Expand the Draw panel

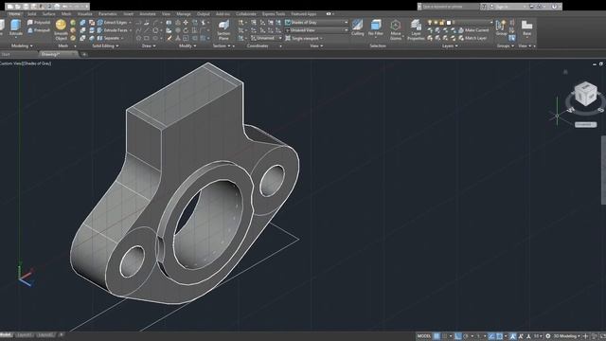coord(149,46)
